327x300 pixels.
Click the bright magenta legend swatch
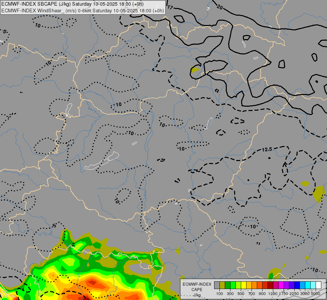[281, 285]
